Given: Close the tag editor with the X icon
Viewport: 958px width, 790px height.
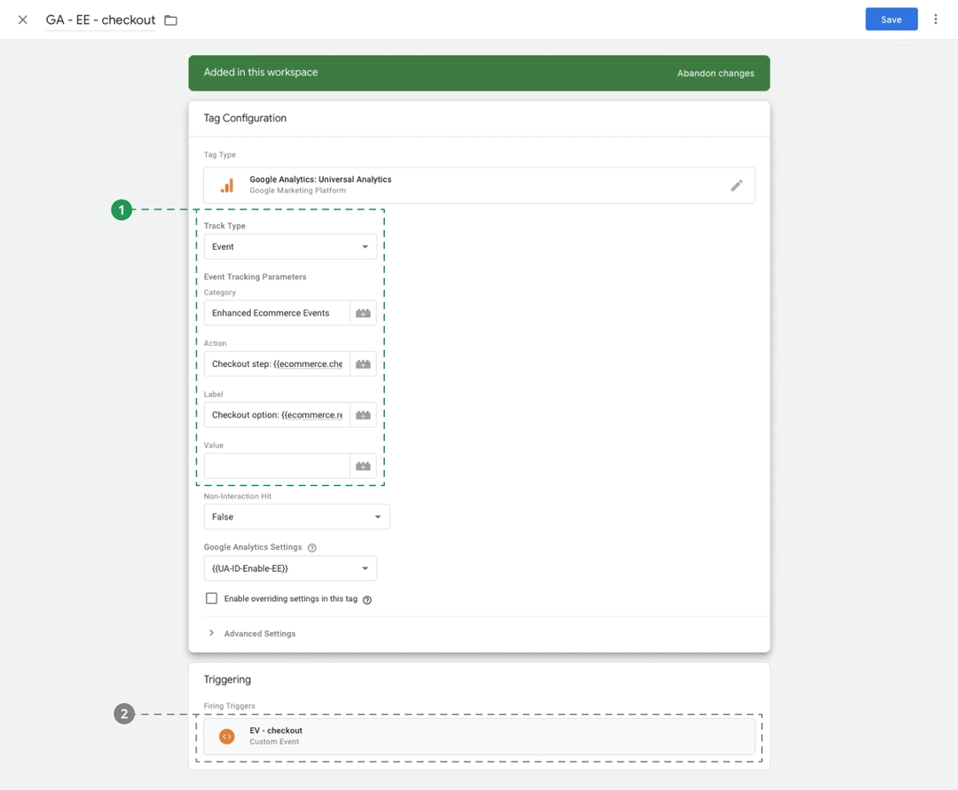Looking at the screenshot, I should 22,20.
